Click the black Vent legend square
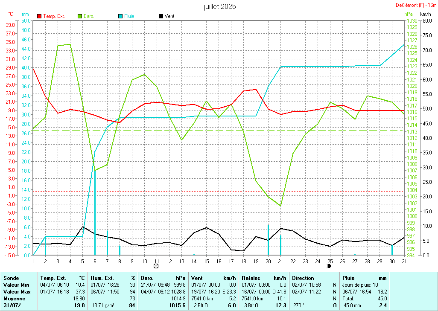This screenshot has height=311, width=438. coord(161,16)
